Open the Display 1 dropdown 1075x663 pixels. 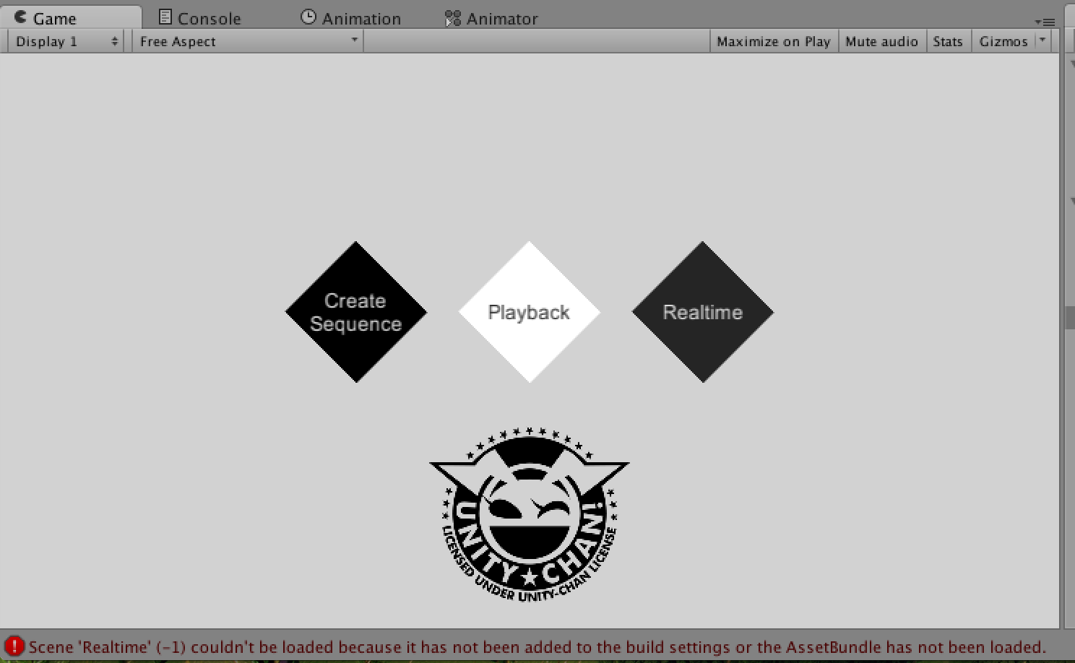pyautogui.click(x=66, y=41)
